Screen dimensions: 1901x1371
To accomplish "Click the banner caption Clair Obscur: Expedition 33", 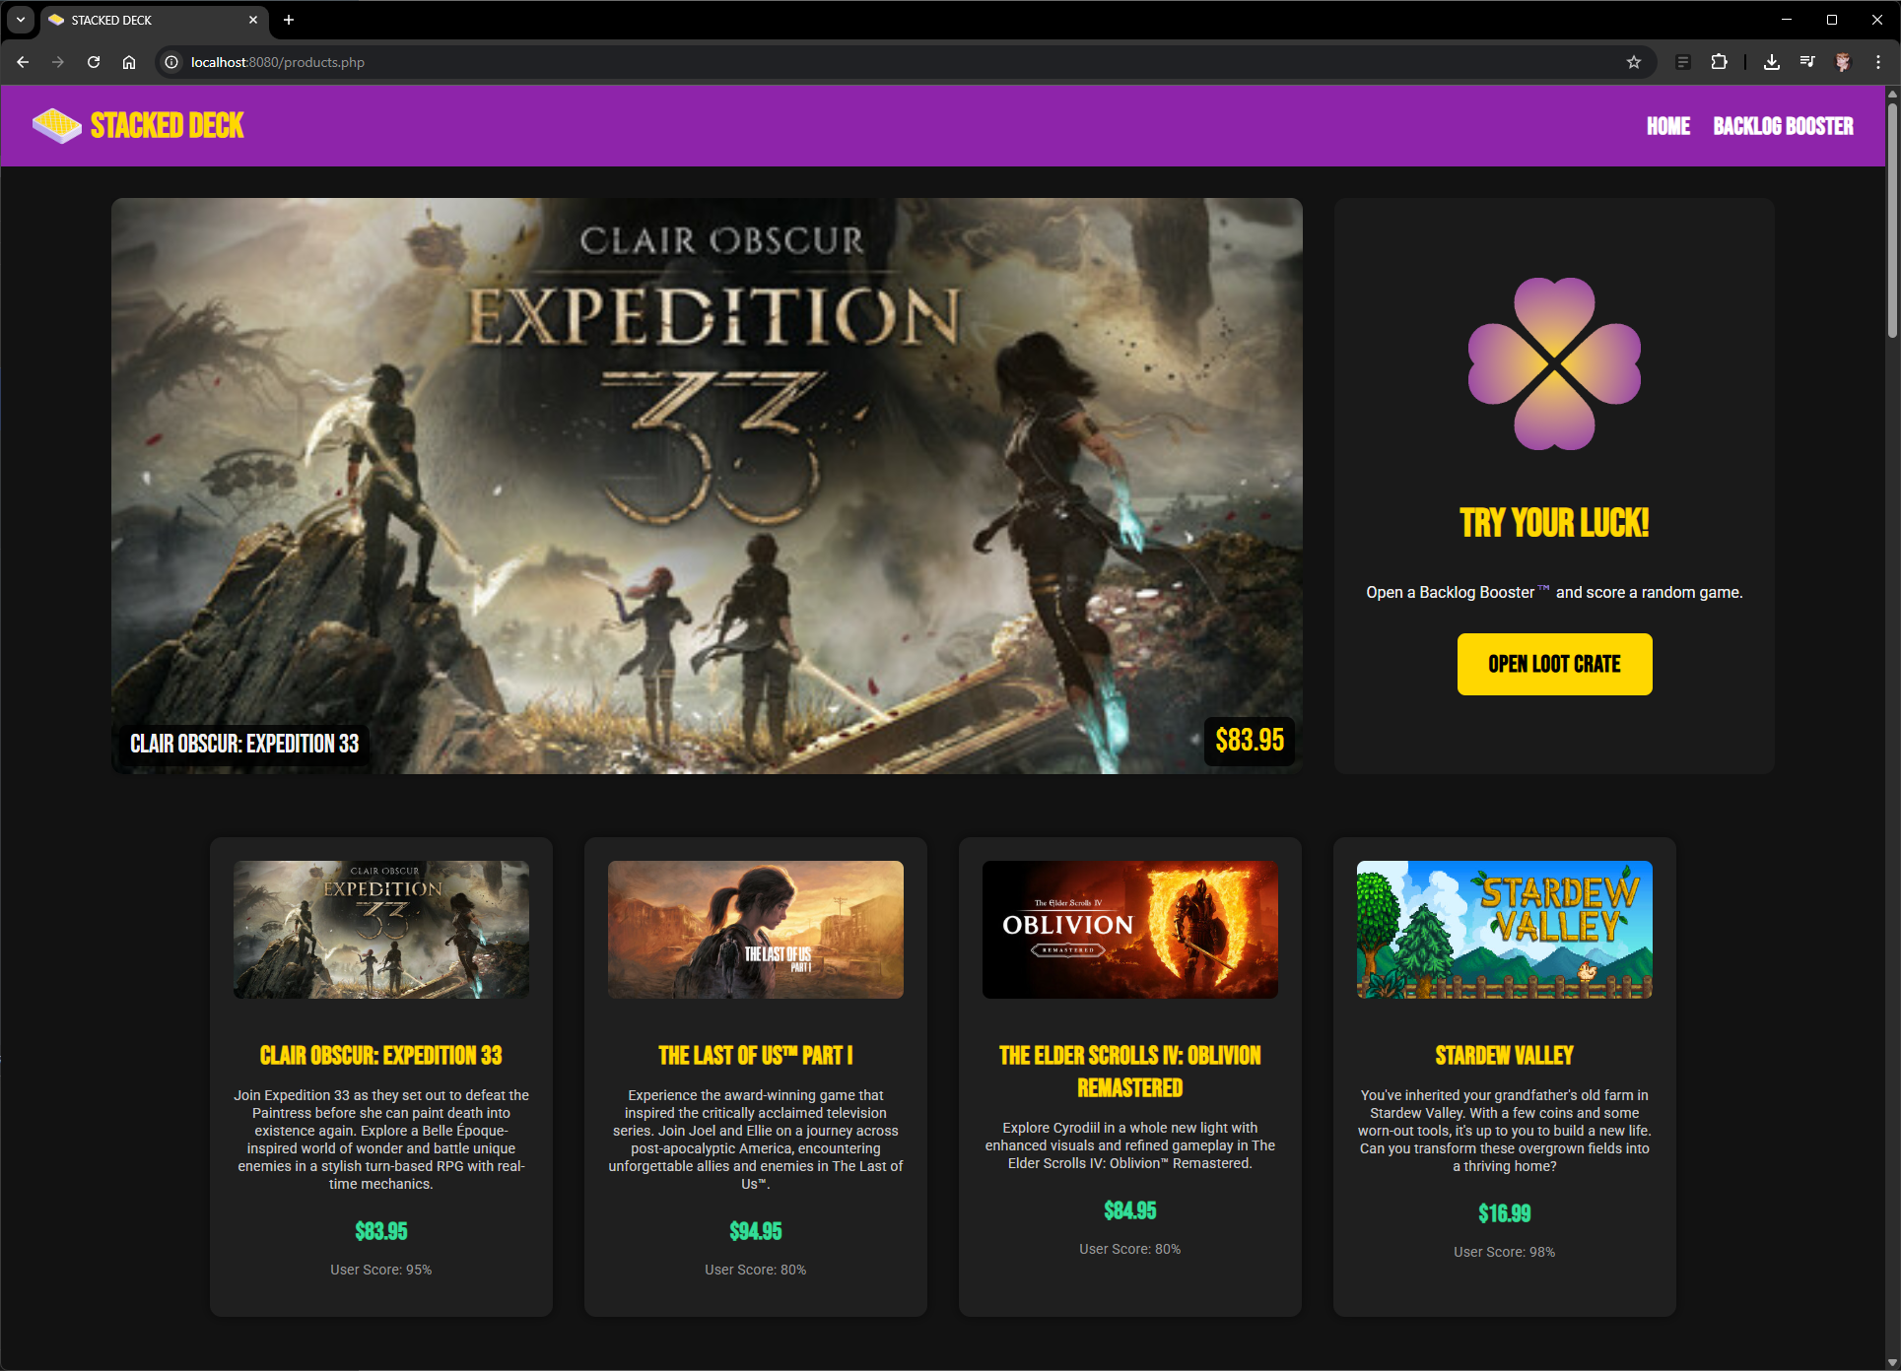I will pos(244,744).
